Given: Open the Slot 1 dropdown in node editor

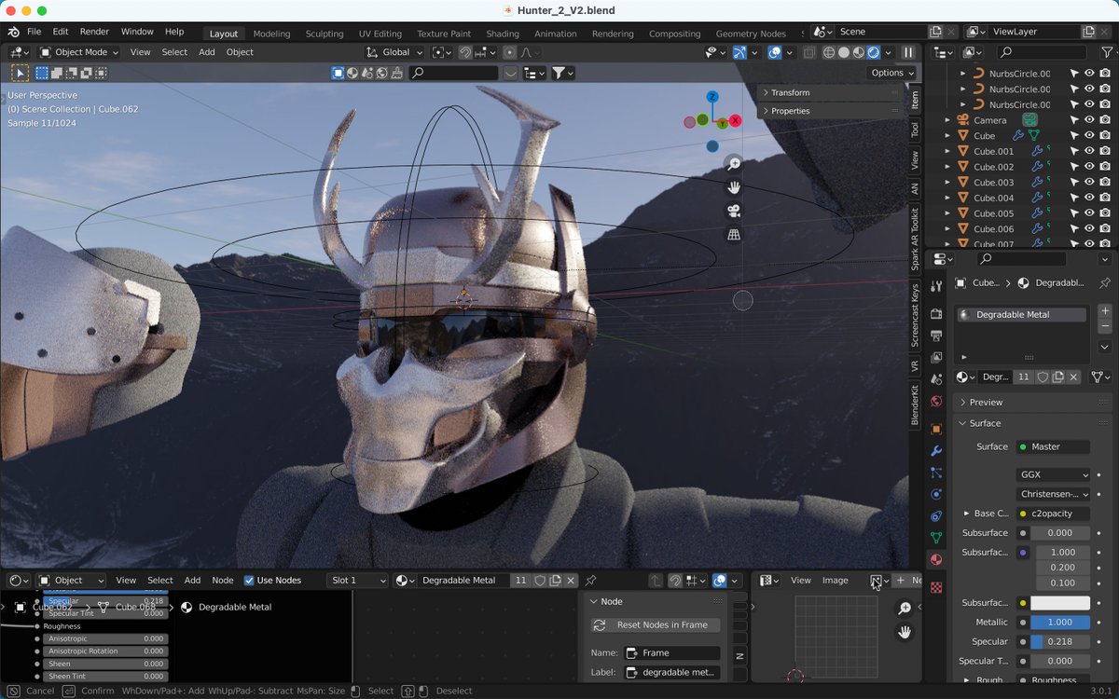Looking at the screenshot, I should point(357,580).
